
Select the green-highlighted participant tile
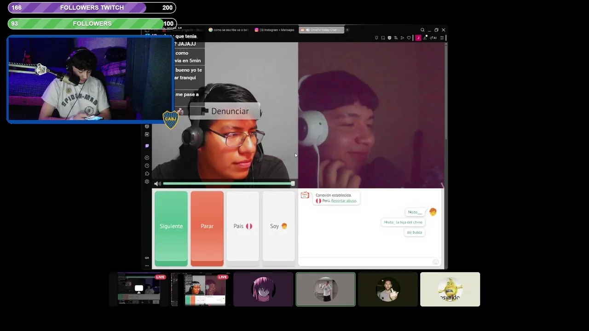click(x=326, y=289)
